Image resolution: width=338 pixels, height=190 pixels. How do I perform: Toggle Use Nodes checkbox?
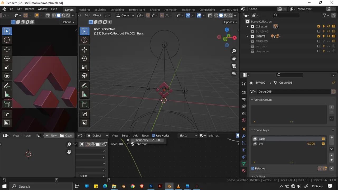pyautogui.click(x=154, y=136)
